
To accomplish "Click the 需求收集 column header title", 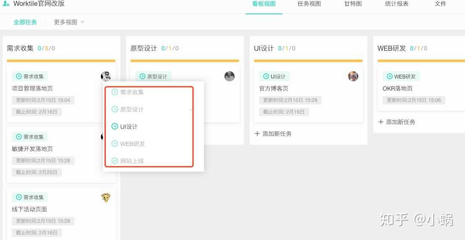I will point(20,48).
